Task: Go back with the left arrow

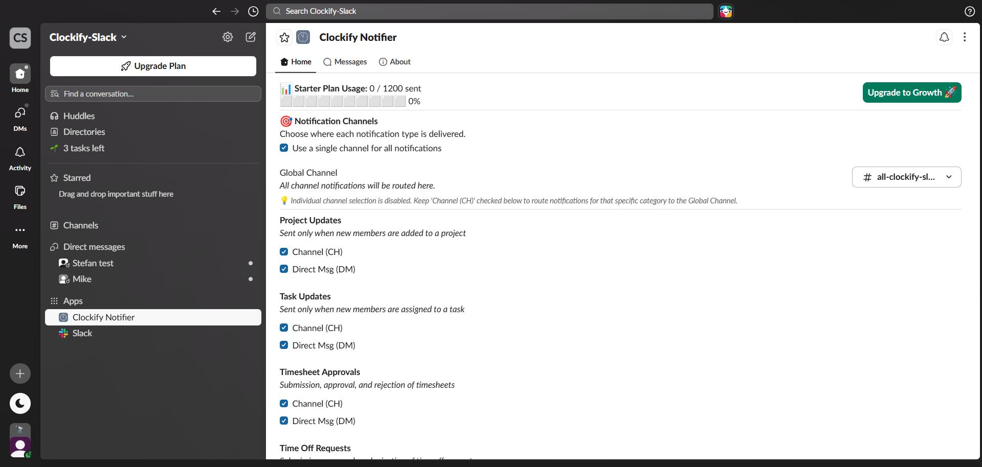Action: 216,11
